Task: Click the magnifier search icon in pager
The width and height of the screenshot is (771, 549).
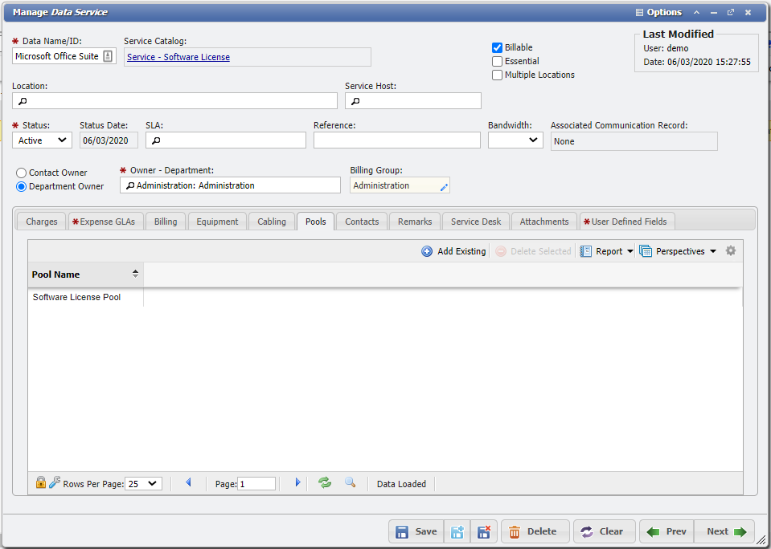Action: click(x=350, y=483)
